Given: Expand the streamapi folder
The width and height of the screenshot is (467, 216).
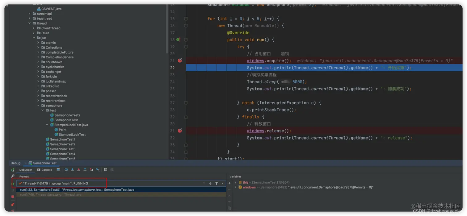Looking at the screenshot, I should (30, 14).
